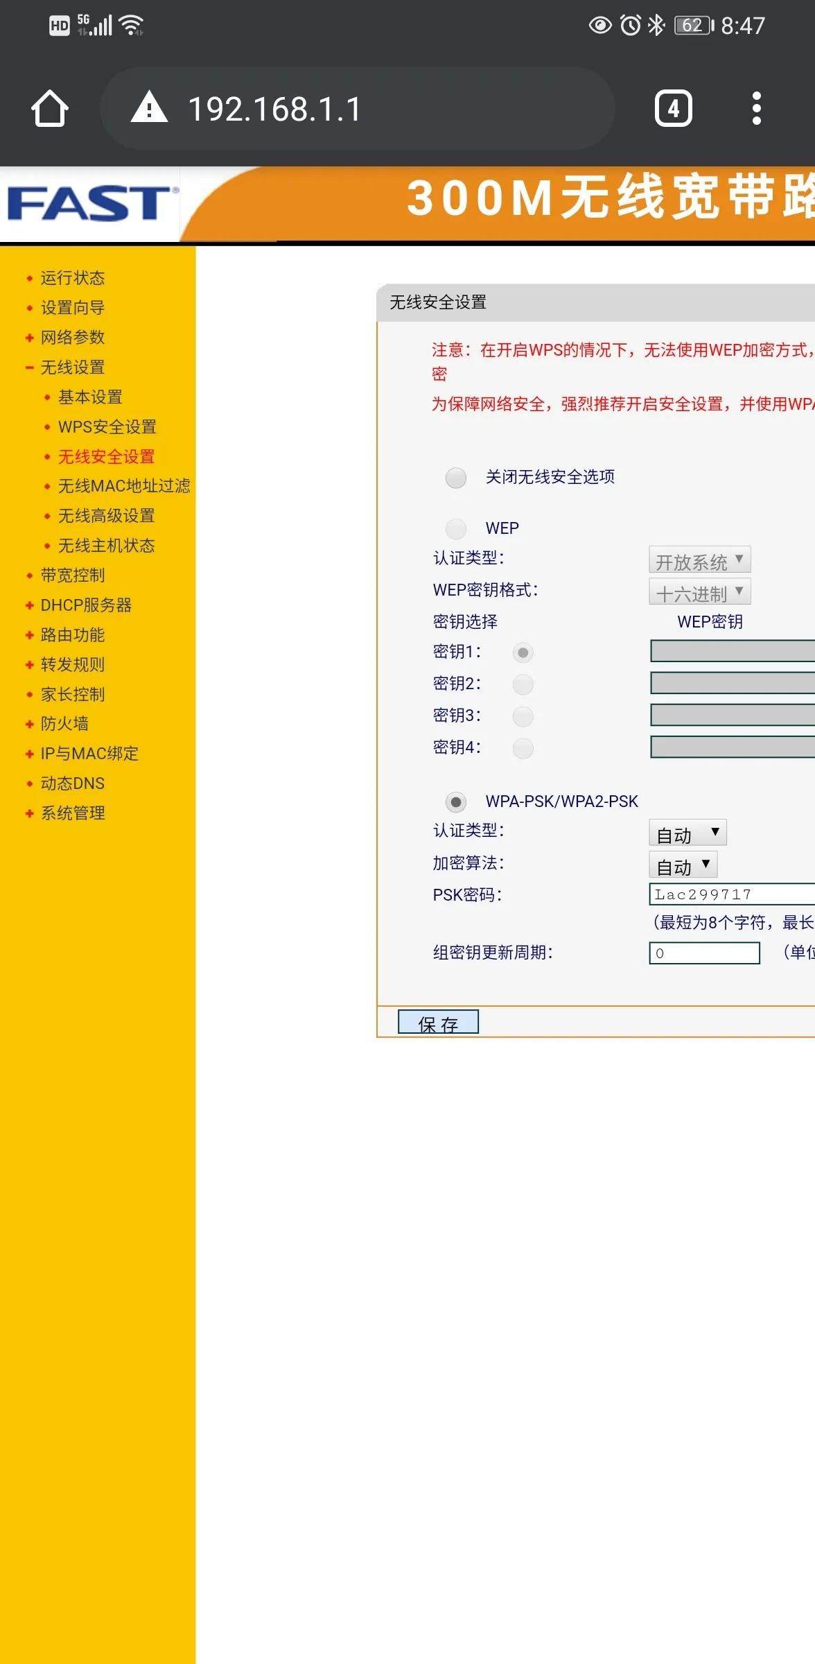The width and height of the screenshot is (815, 1664).
Task: Click the PSK密码 input field
Action: pyautogui.click(x=731, y=894)
